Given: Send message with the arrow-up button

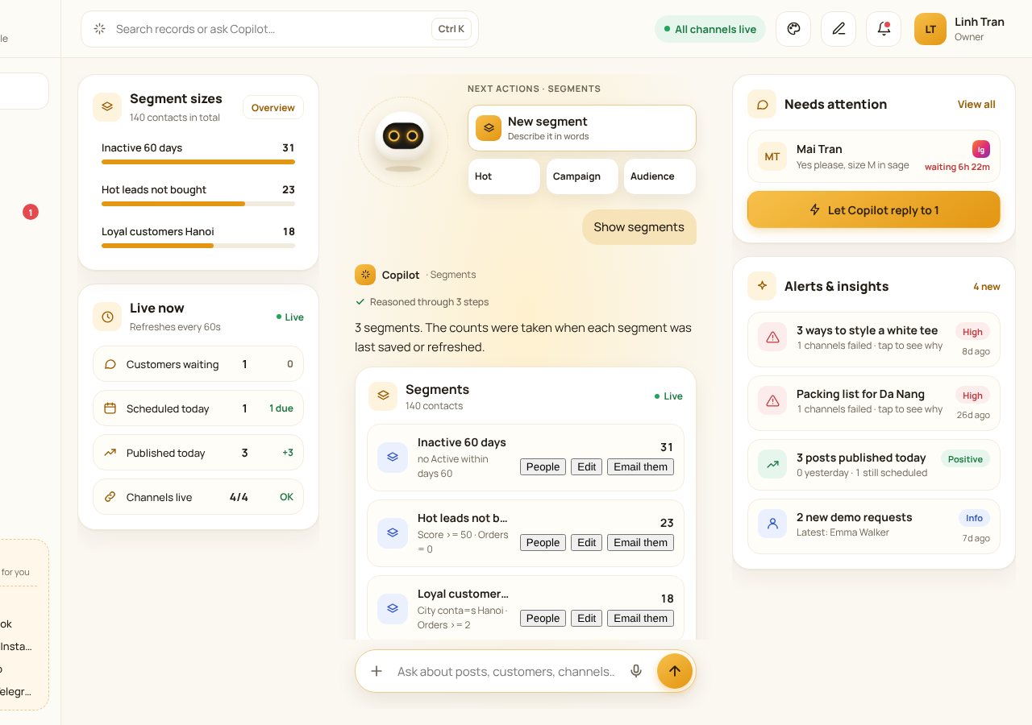Looking at the screenshot, I should tap(675, 671).
